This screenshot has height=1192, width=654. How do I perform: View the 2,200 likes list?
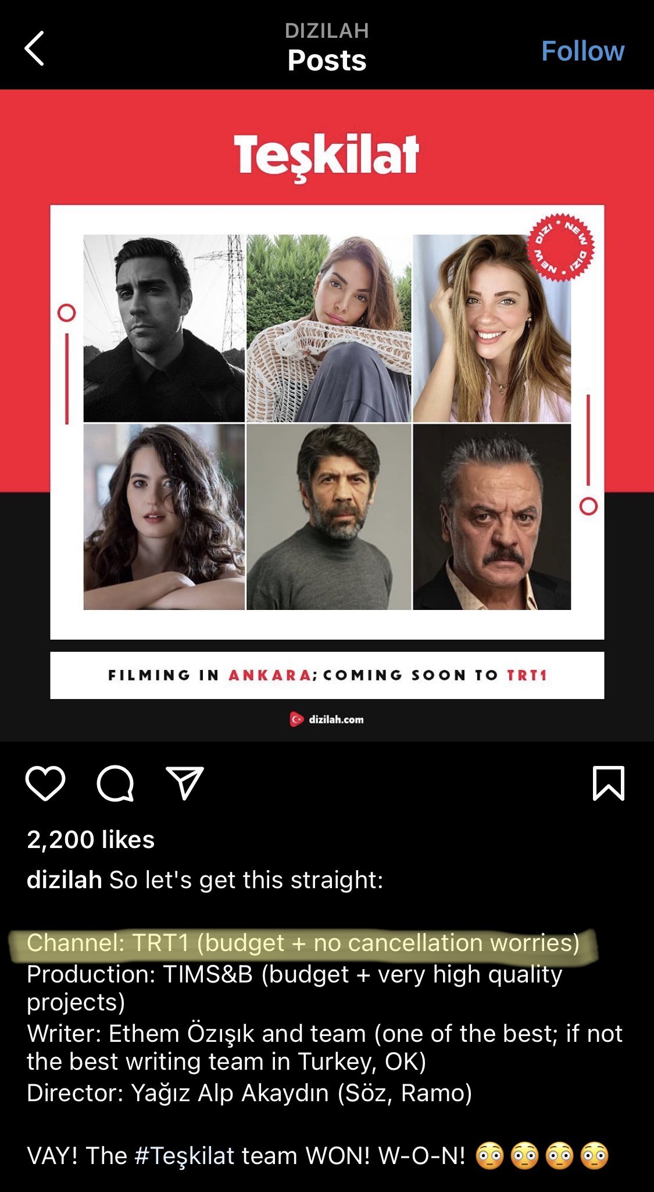point(91,839)
